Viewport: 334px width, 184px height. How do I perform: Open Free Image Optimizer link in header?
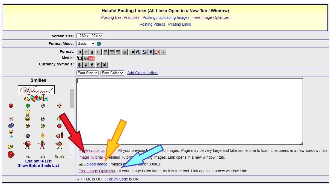click(x=211, y=17)
